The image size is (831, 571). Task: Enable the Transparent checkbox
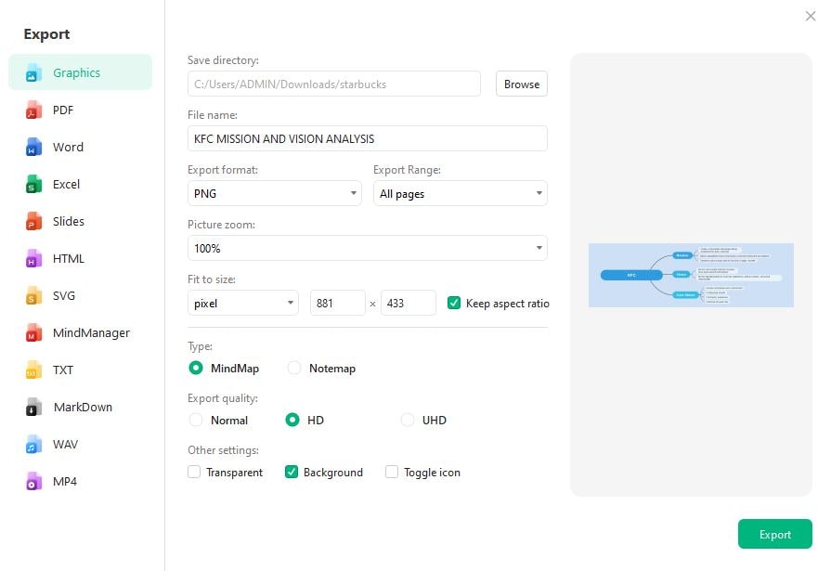coord(194,472)
